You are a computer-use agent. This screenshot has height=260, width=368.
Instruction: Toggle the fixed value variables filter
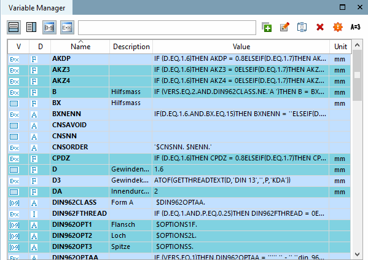point(49,28)
